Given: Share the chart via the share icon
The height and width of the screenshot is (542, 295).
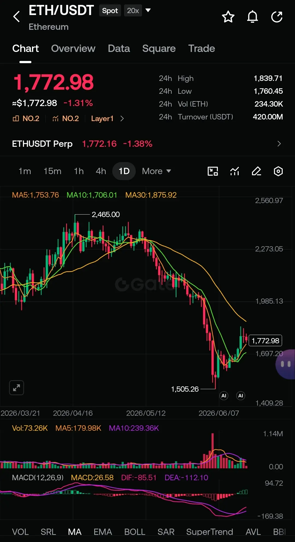Looking at the screenshot, I should 277,17.
